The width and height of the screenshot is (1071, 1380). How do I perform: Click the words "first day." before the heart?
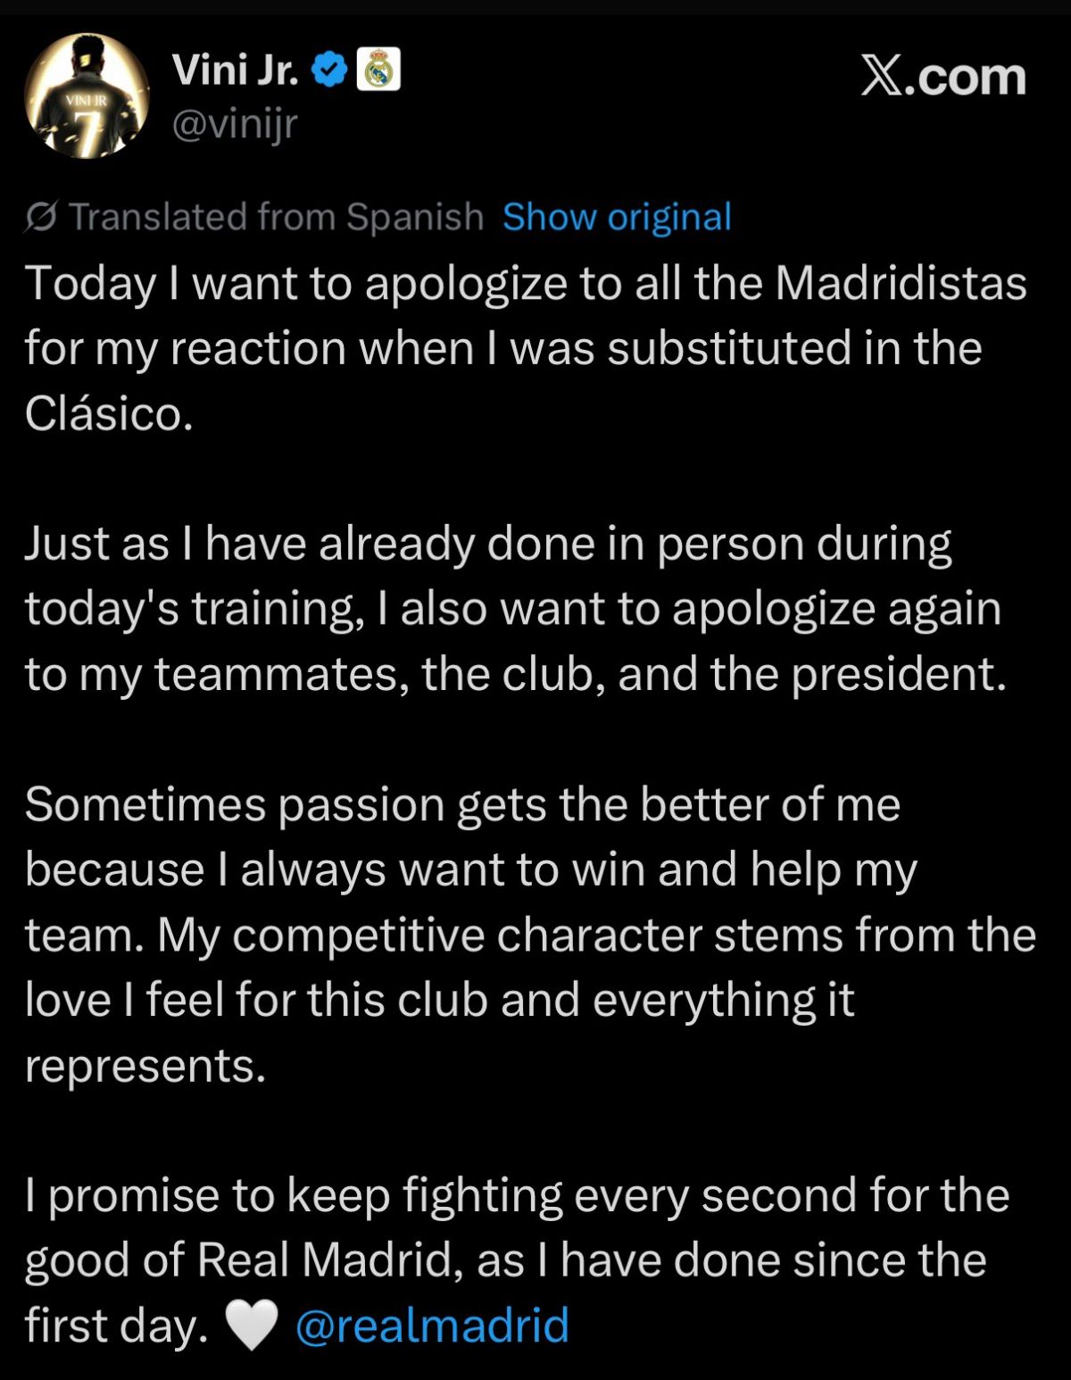coord(116,1326)
